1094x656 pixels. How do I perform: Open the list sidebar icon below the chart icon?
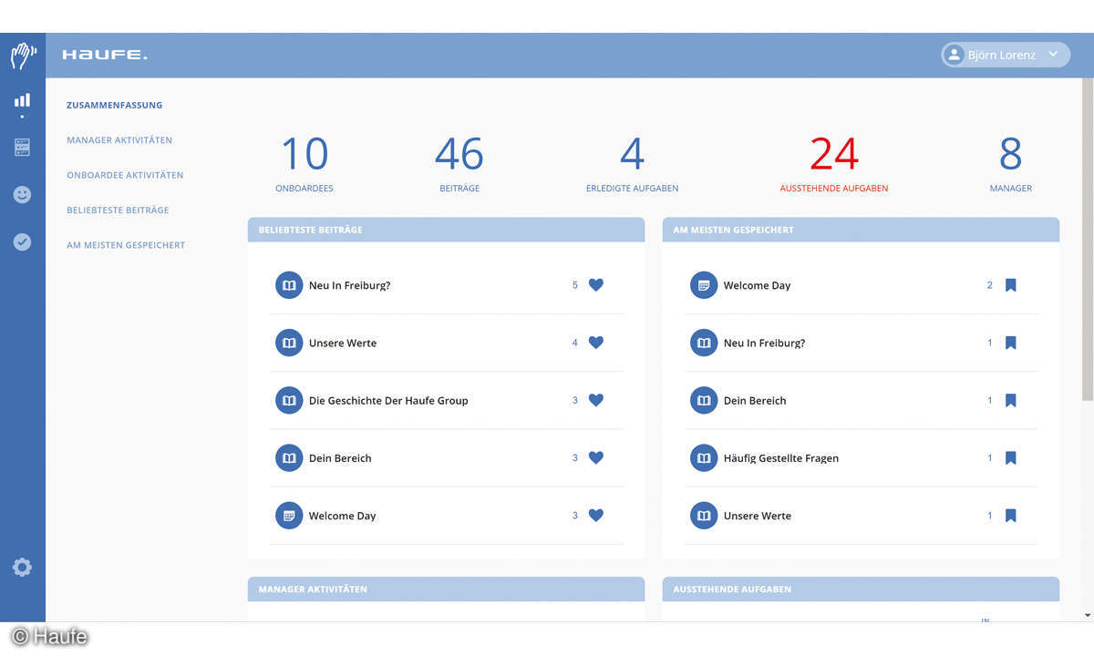pos(22,147)
